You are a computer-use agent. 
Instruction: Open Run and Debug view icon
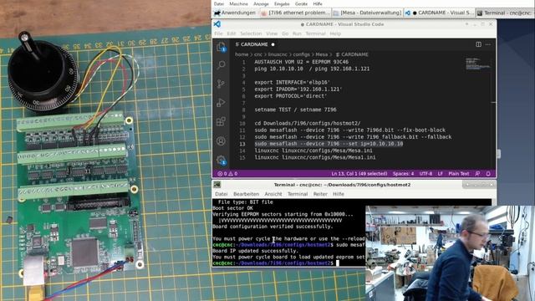pyautogui.click(x=221, y=102)
